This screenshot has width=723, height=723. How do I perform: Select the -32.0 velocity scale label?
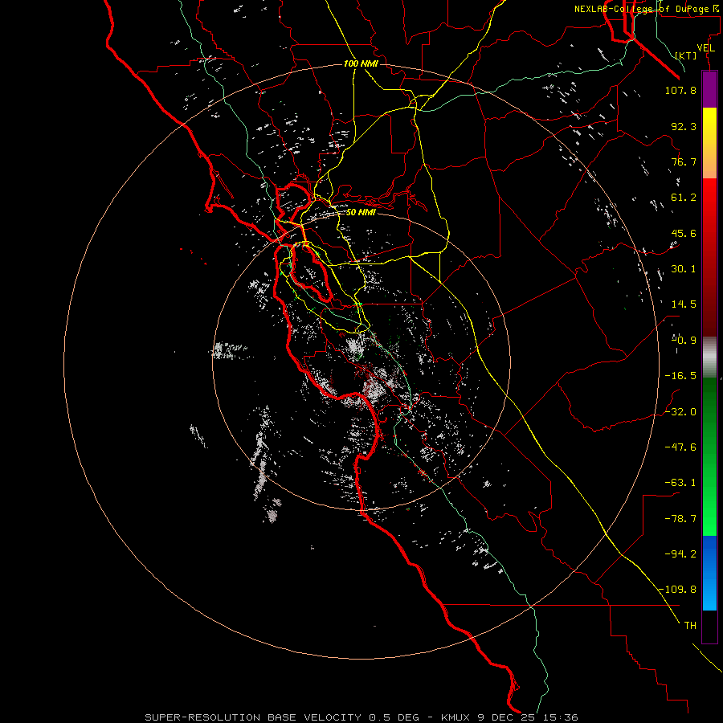(680, 412)
